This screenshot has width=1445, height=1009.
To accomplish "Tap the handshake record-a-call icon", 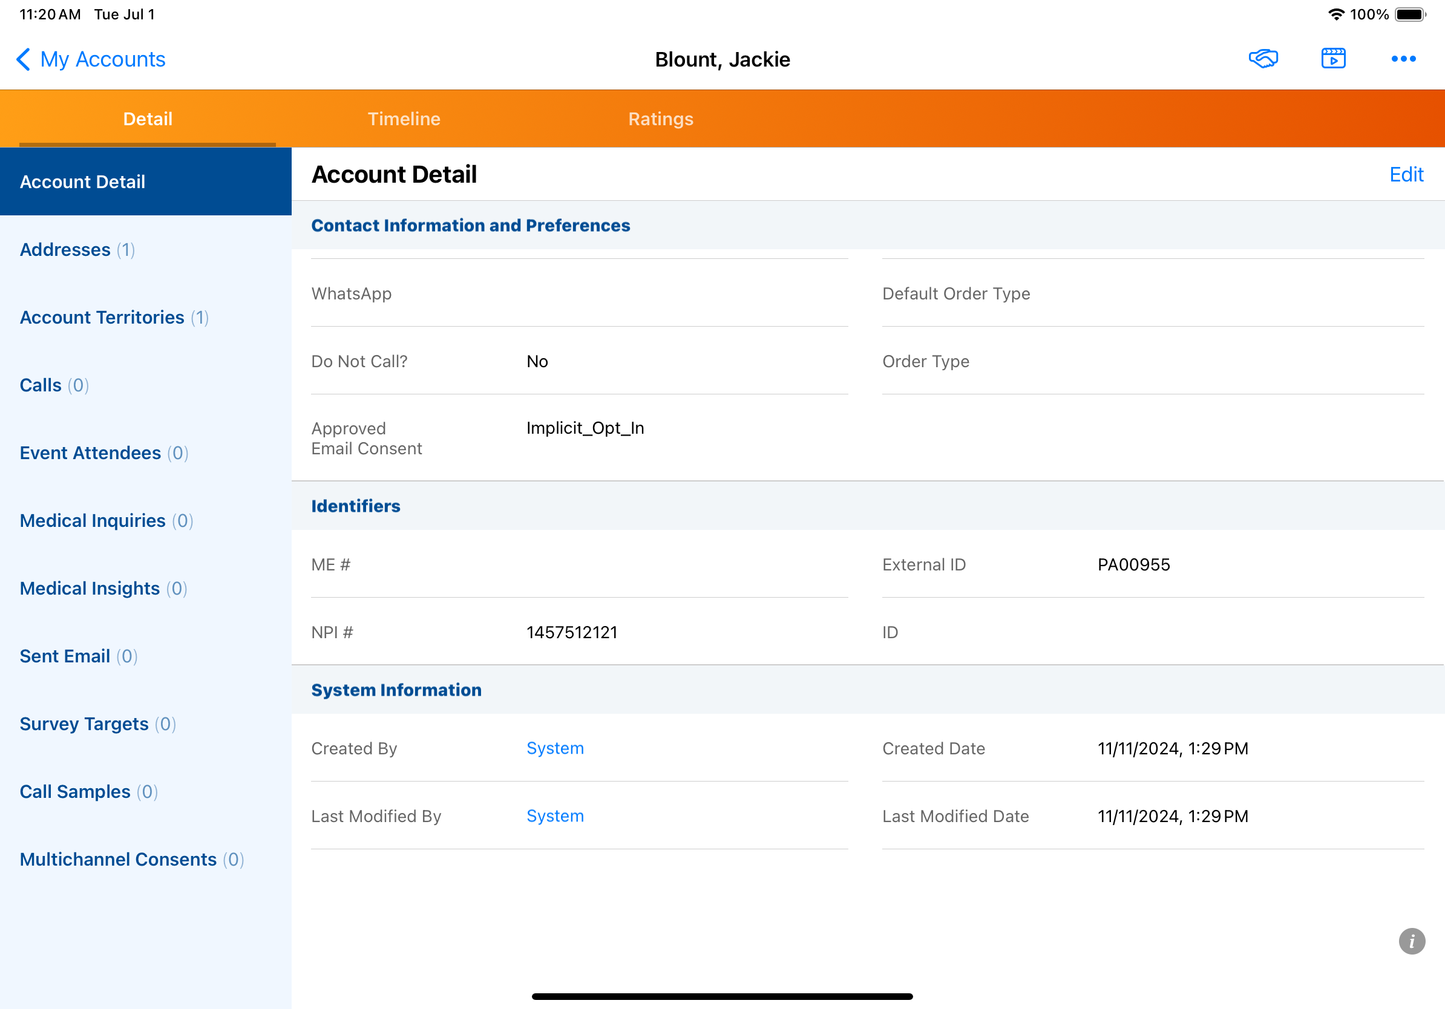I will pos(1262,59).
